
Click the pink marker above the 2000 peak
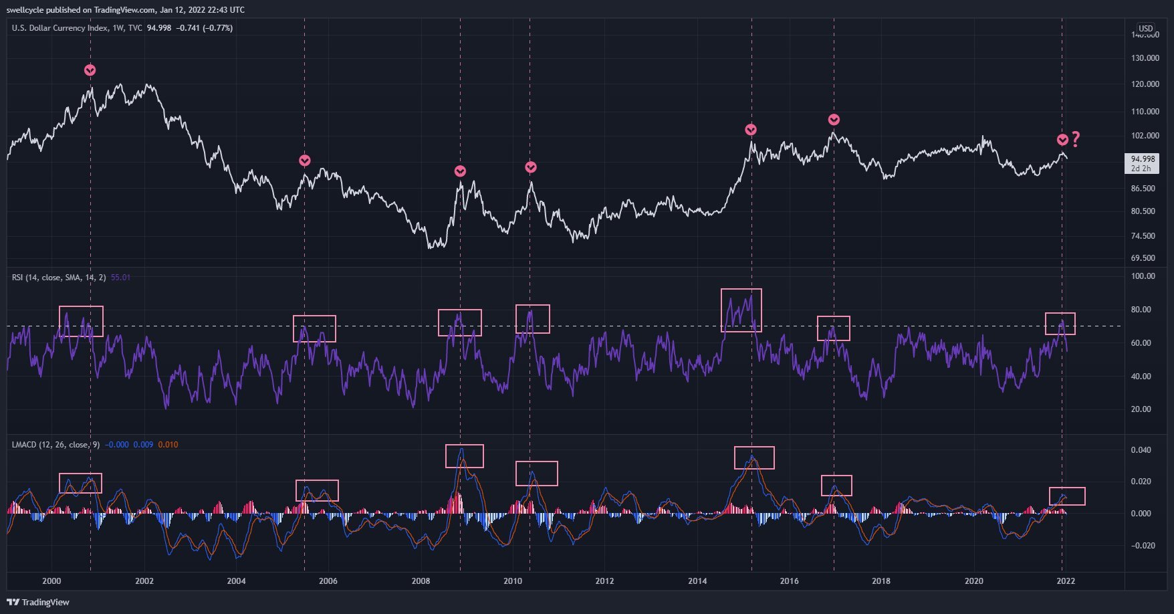(x=90, y=70)
